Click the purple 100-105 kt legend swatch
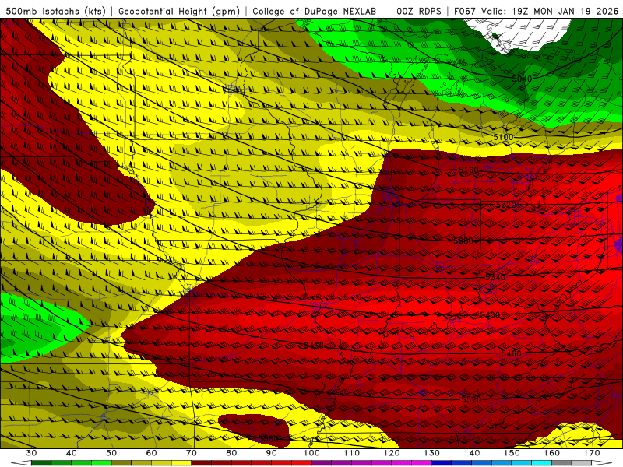This screenshot has height=467, width=623. [322, 463]
